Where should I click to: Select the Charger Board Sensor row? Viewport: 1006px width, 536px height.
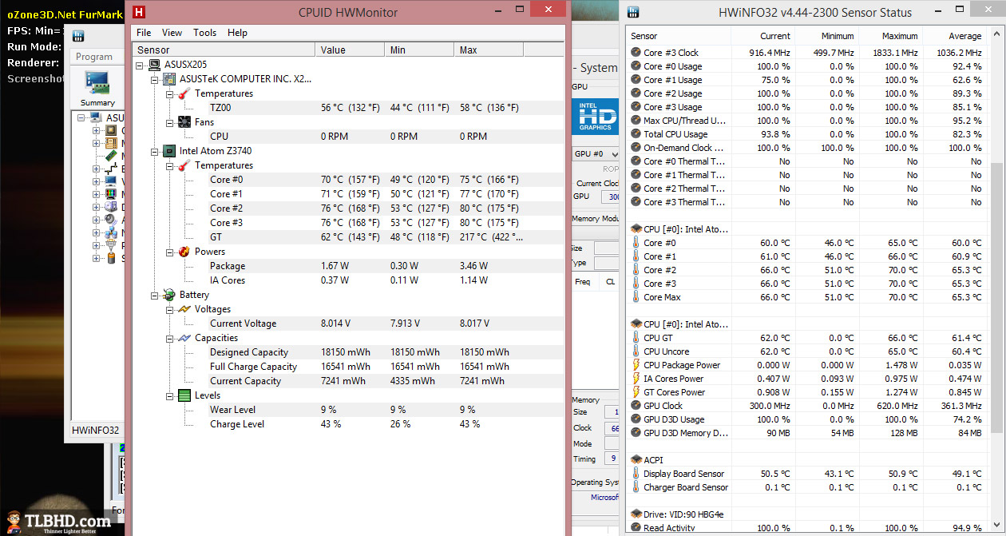(808, 487)
